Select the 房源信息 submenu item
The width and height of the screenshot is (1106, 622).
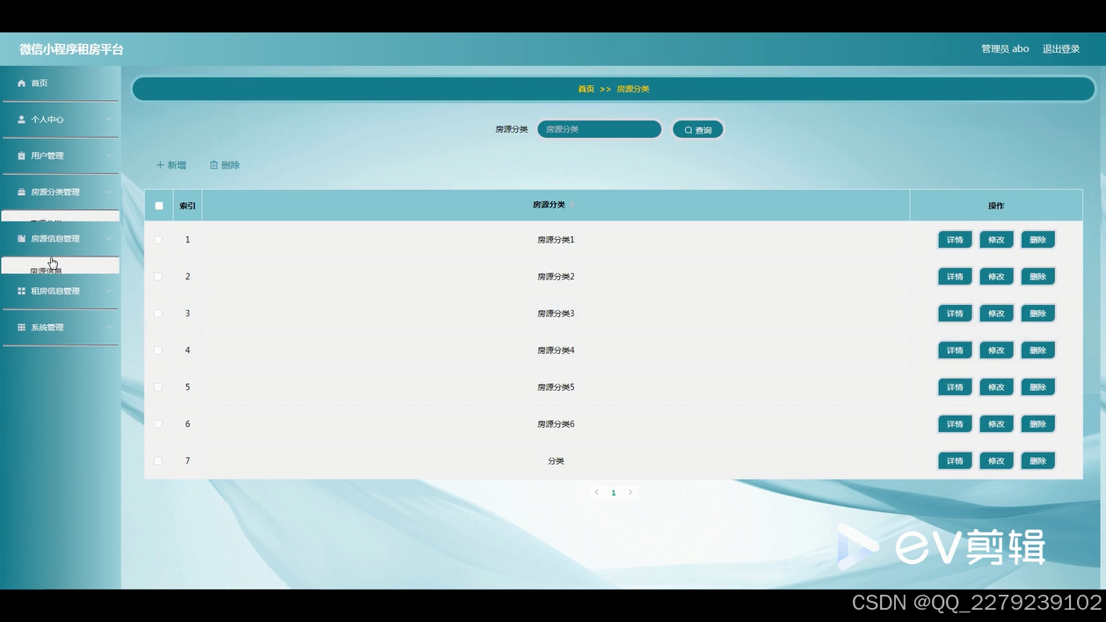point(61,265)
